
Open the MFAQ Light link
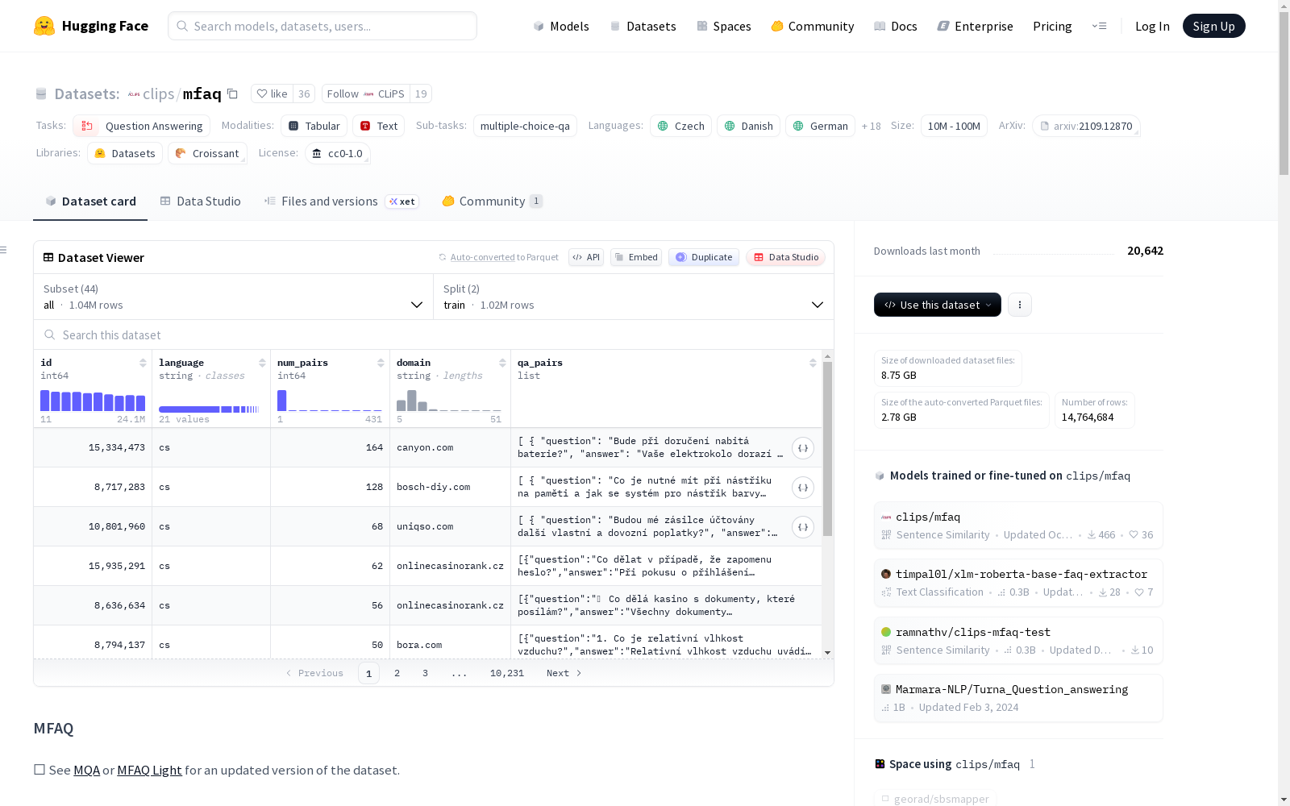click(149, 770)
